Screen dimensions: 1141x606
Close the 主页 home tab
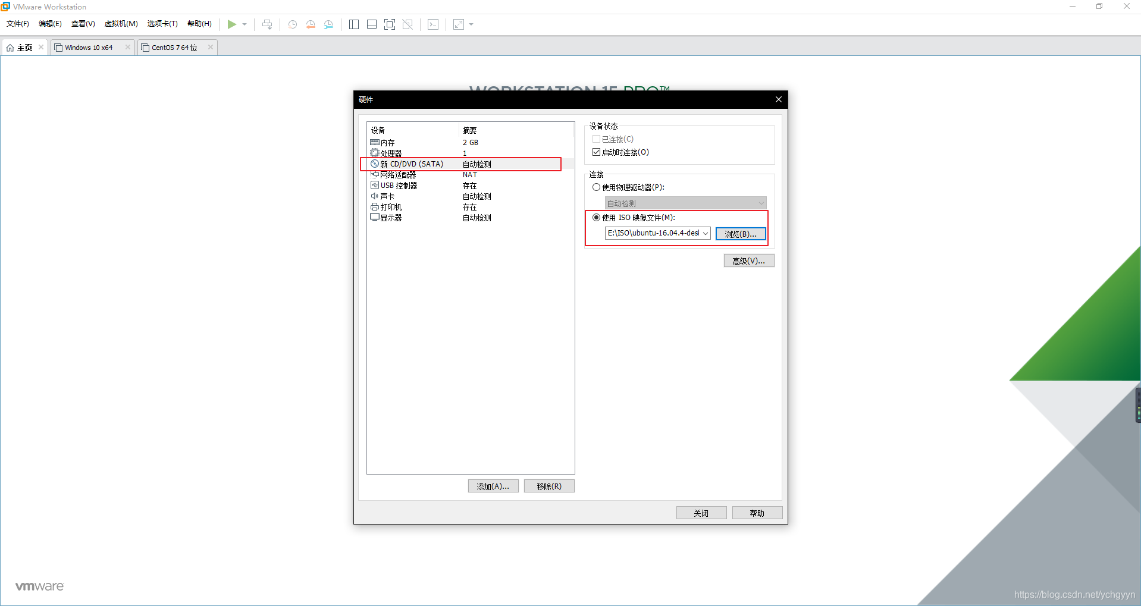tap(41, 47)
